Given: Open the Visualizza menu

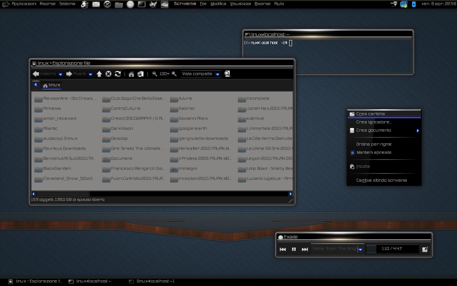Looking at the screenshot, I should pos(240,4).
